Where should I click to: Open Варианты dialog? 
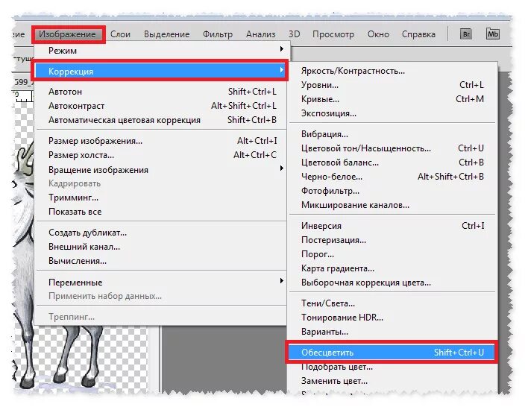(392, 332)
